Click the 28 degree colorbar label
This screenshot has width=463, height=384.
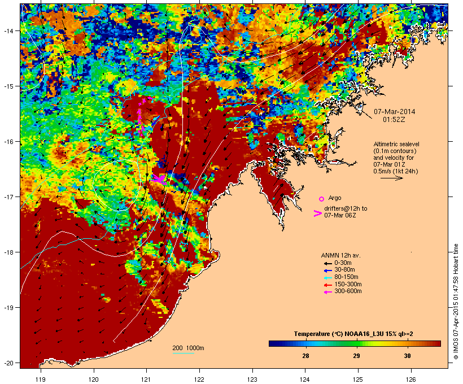(x=305, y=356)
